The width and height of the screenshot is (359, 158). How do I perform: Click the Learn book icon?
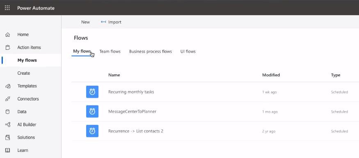(7, 150)
